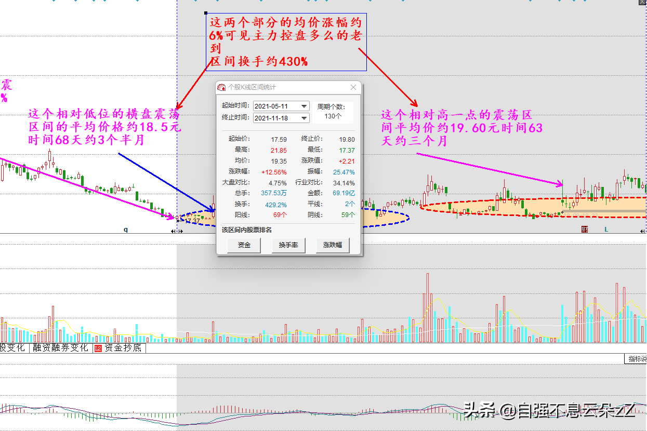This screenshot has height=431, width=647.
Task: Close the selection area with top-right X
Action: tap(642, 3)
